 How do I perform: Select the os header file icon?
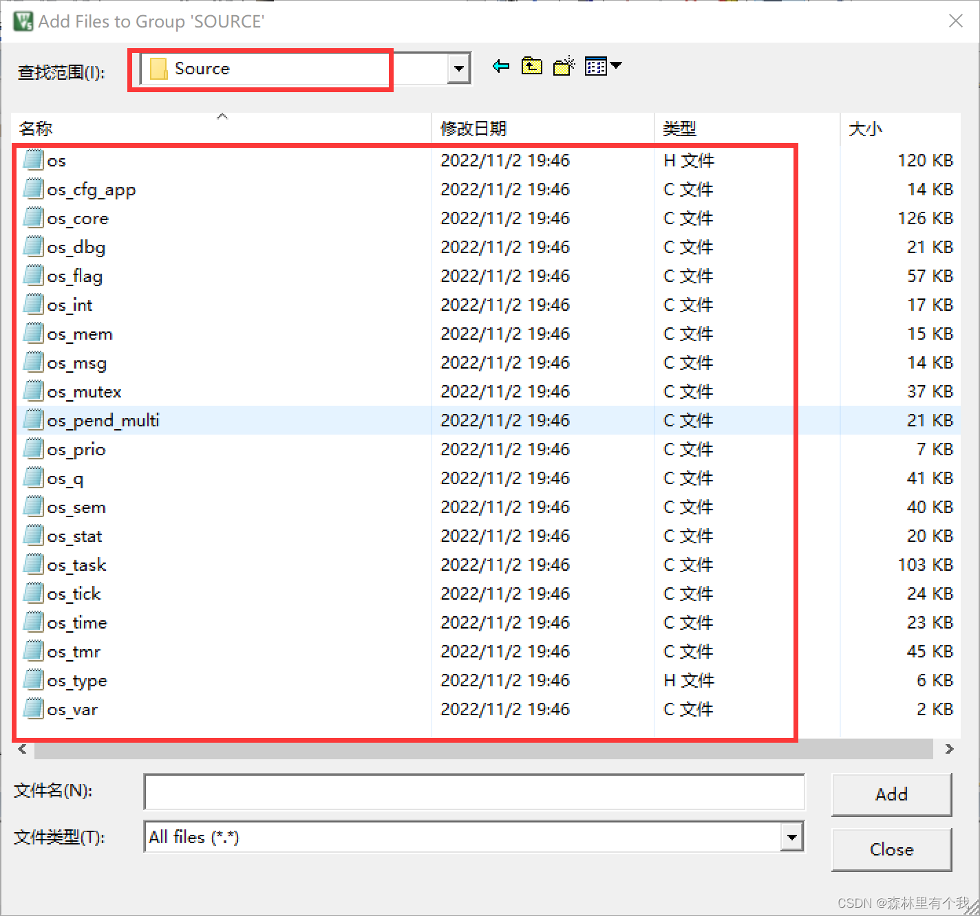point(34,160)
